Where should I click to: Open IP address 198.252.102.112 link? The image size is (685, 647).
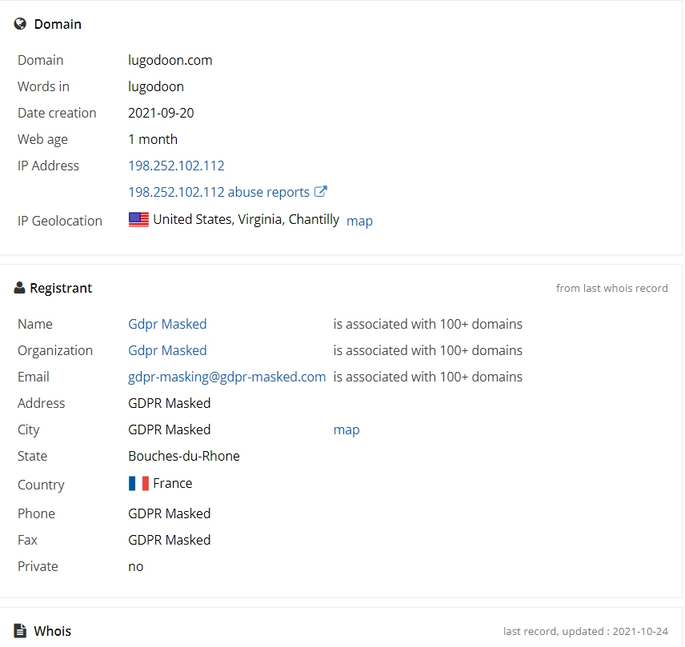pos(176,166)
